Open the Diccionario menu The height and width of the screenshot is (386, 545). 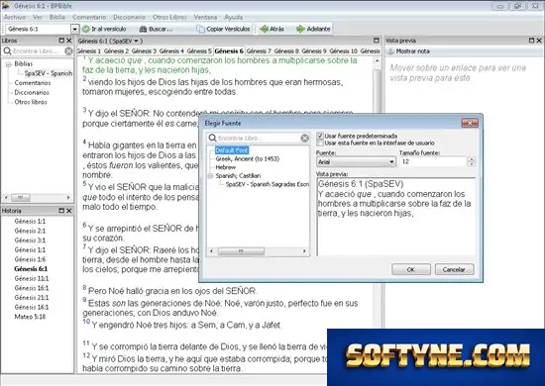coord(129,17)
